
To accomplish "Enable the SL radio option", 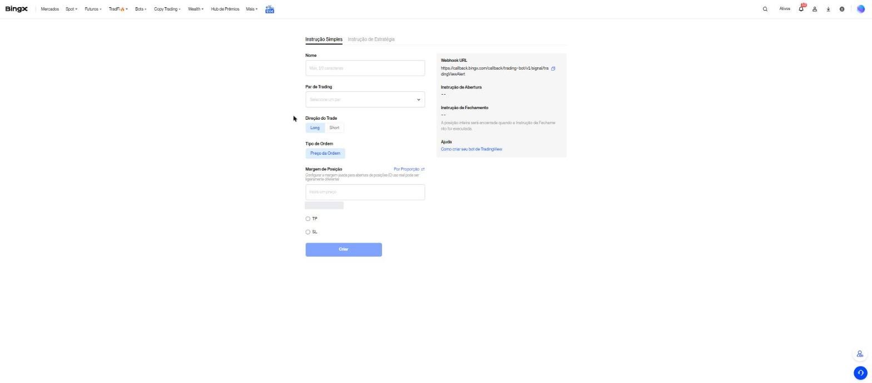I will pos(308,232).
